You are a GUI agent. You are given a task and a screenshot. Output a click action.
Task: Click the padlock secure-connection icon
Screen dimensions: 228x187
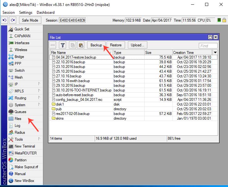tap(224, 20)
